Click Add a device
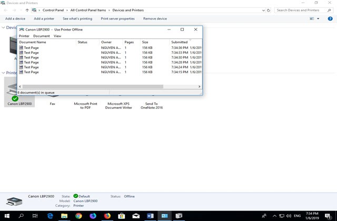 click(15, 19)
